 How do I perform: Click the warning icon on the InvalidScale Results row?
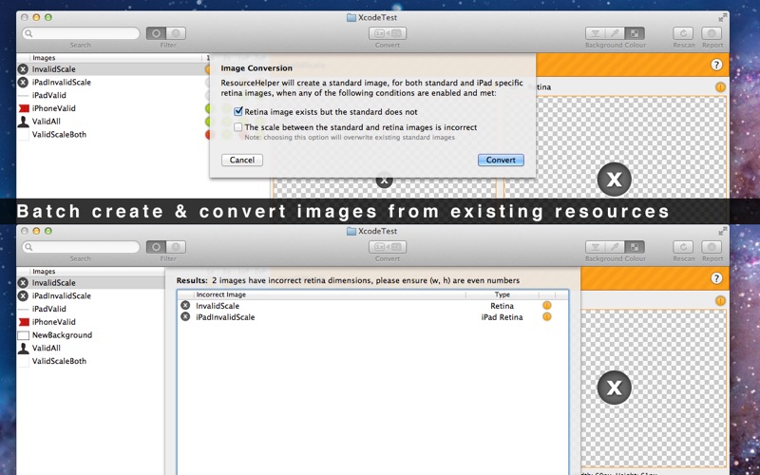click(x=546, y=306)
